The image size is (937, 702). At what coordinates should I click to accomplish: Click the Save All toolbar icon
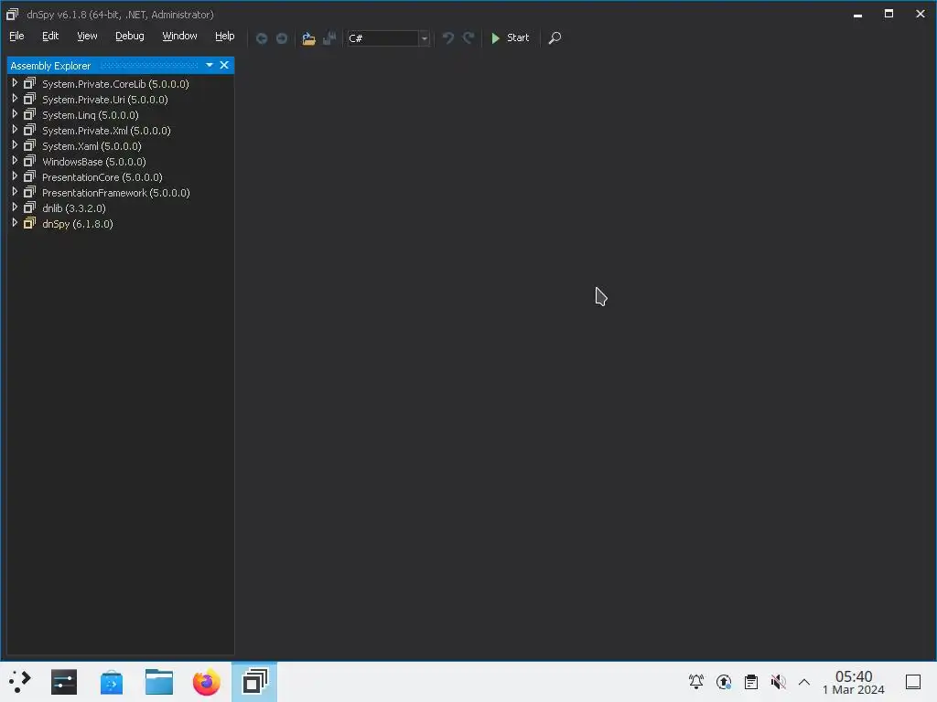(329, 38)
